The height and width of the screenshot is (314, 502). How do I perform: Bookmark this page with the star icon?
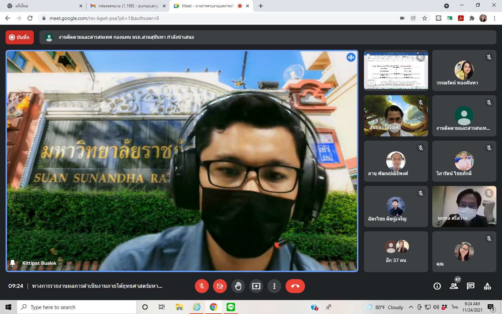coord(425,18)
